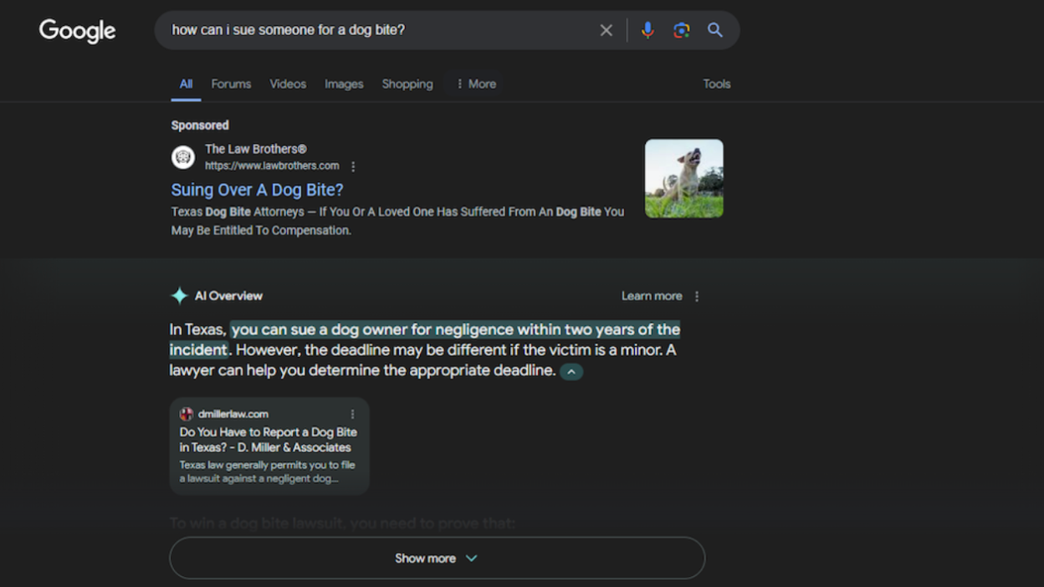
Task: Click The Law Brothers site favicon
Action: [183, 157]
